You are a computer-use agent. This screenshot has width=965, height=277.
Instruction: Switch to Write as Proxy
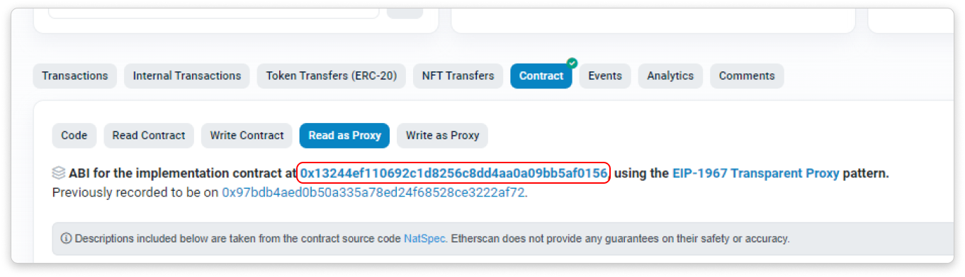(x=443, y=136)
